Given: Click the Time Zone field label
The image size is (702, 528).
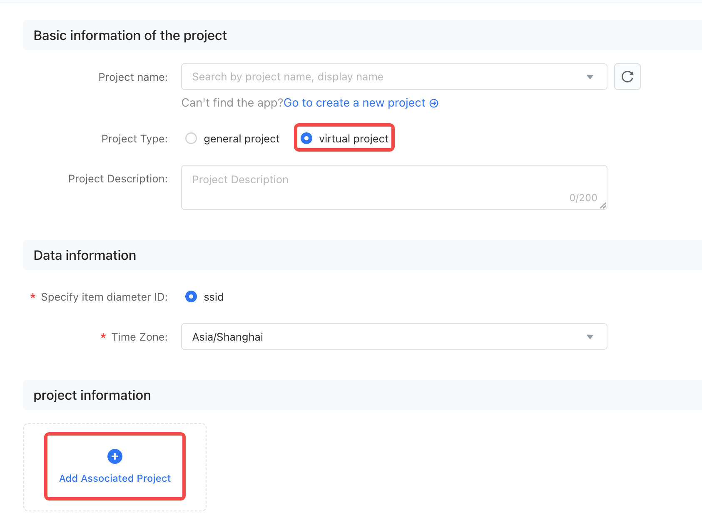Looking at the screenshot, I should pos(139,337).
